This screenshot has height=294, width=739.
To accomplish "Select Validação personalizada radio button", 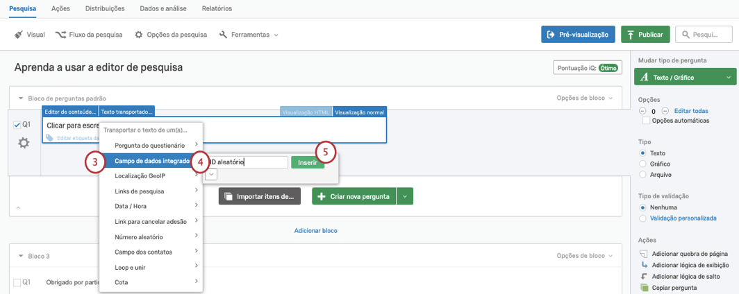I will pyautogui.click(x=642, y=218).
